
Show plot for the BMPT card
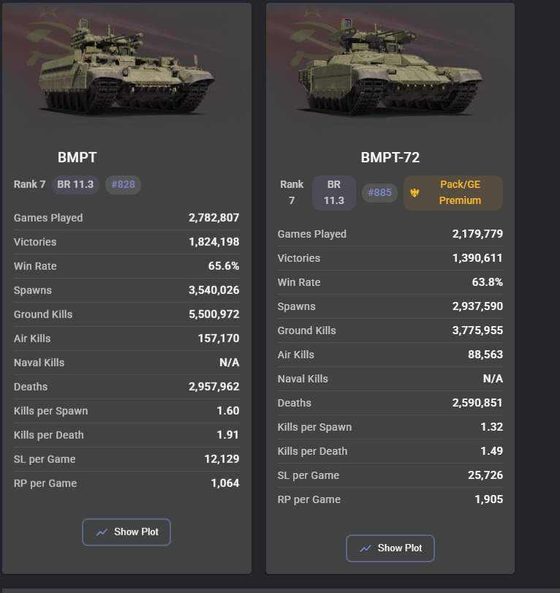pyautogui.click(x=126, y=532)
